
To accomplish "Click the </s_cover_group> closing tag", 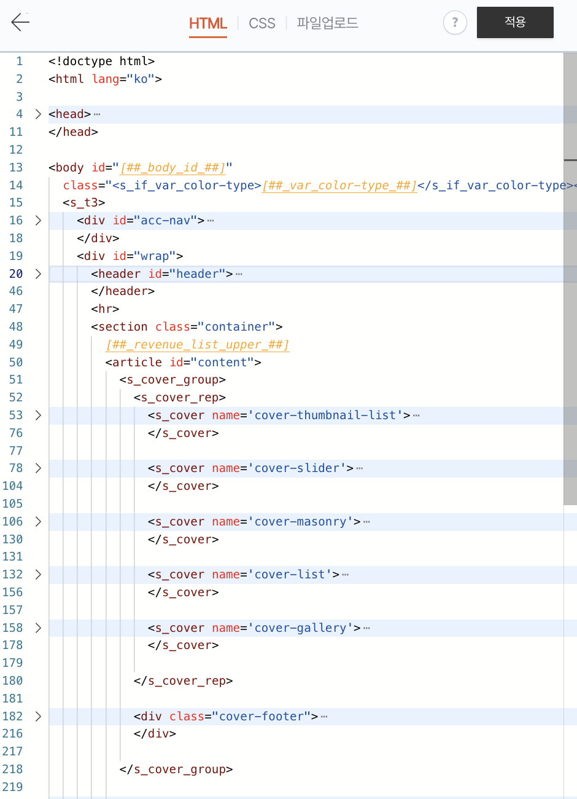I will coord(176,769).
